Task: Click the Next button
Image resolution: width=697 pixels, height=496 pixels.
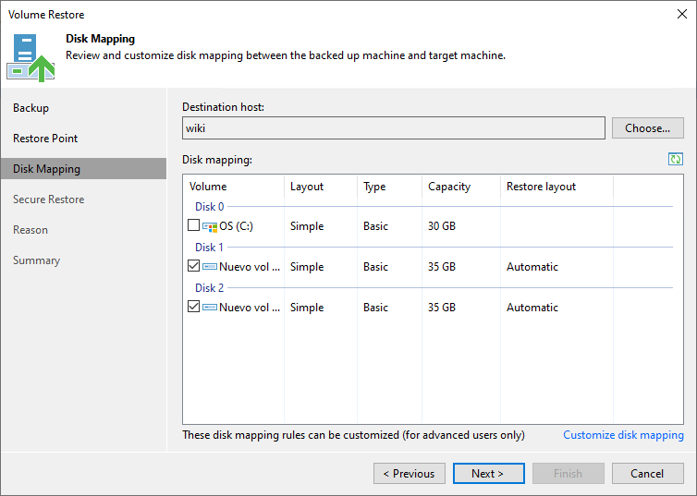Action: pyautogui.click(x=488, y=474)
